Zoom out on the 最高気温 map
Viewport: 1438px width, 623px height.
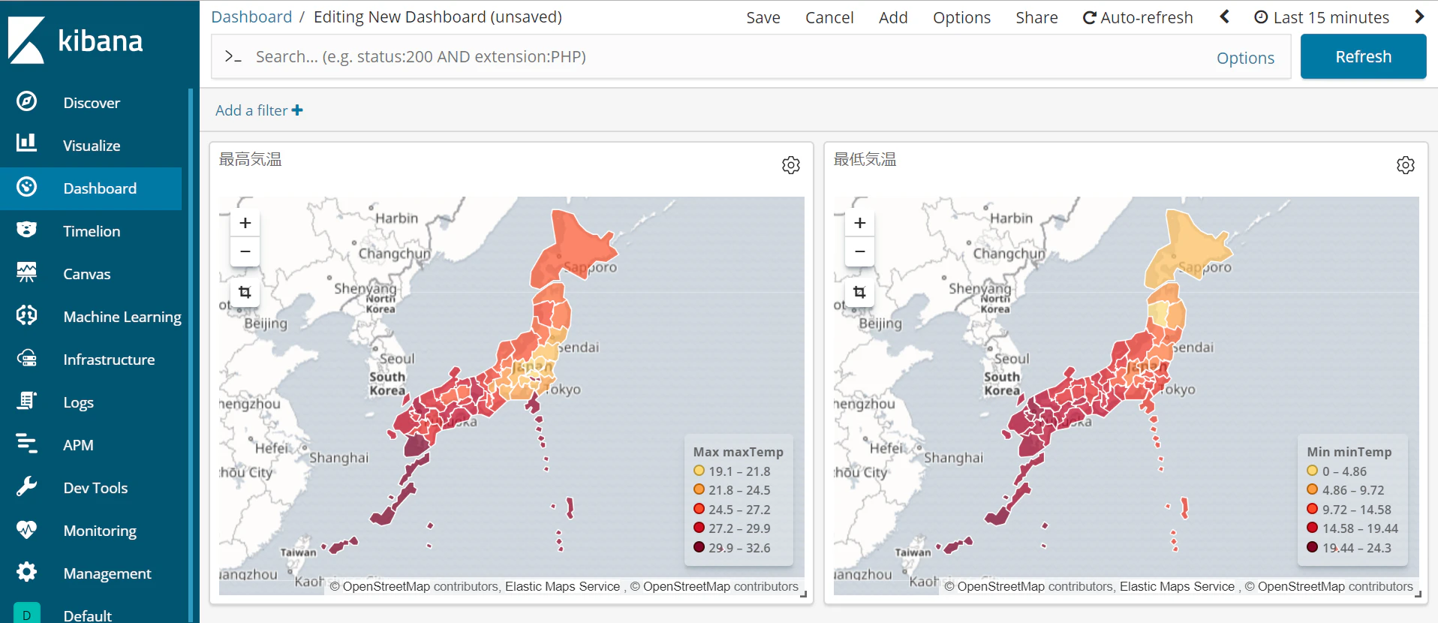(245, 251)
